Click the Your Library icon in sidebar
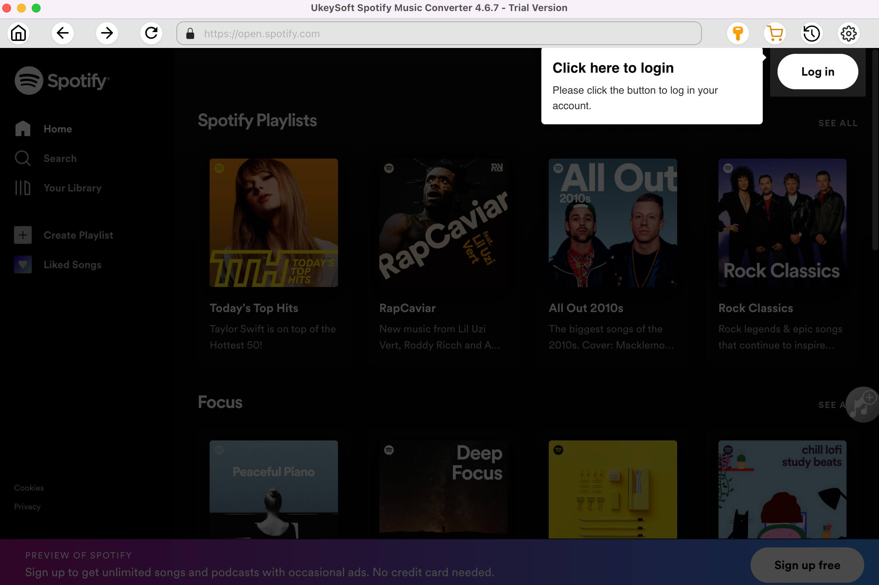 (23, 188)
